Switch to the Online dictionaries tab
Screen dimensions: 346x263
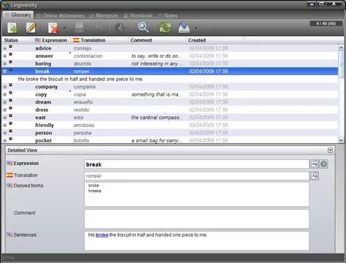[61, 15]
